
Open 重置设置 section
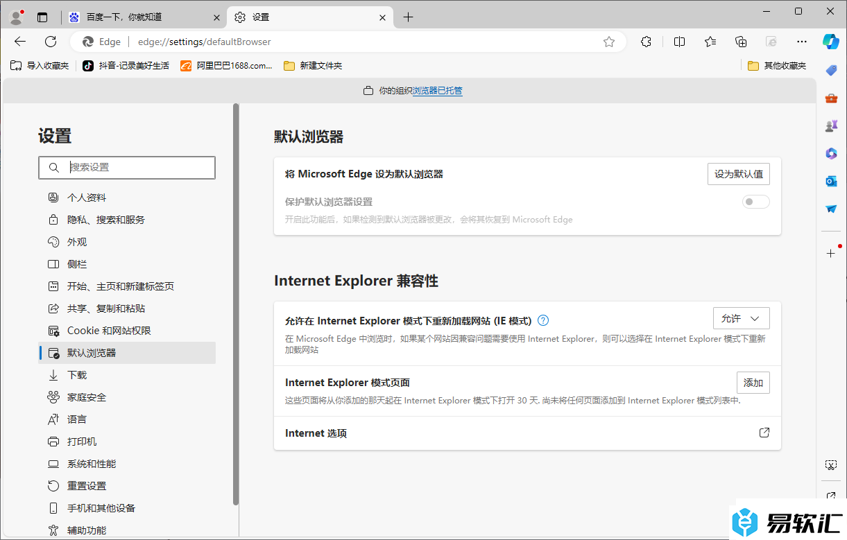click(x=127, y=486)
